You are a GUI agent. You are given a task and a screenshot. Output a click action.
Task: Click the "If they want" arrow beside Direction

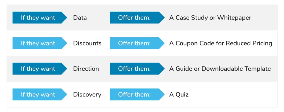point(40,69)
